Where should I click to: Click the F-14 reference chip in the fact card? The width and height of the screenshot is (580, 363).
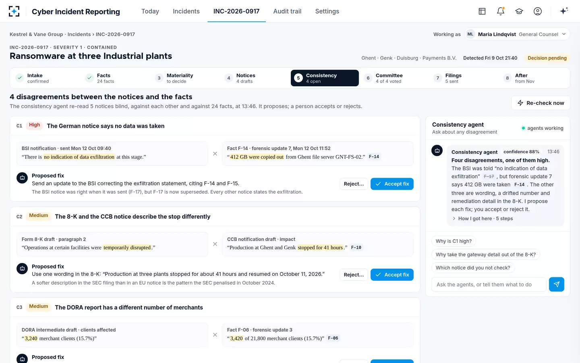click(374, 157)
